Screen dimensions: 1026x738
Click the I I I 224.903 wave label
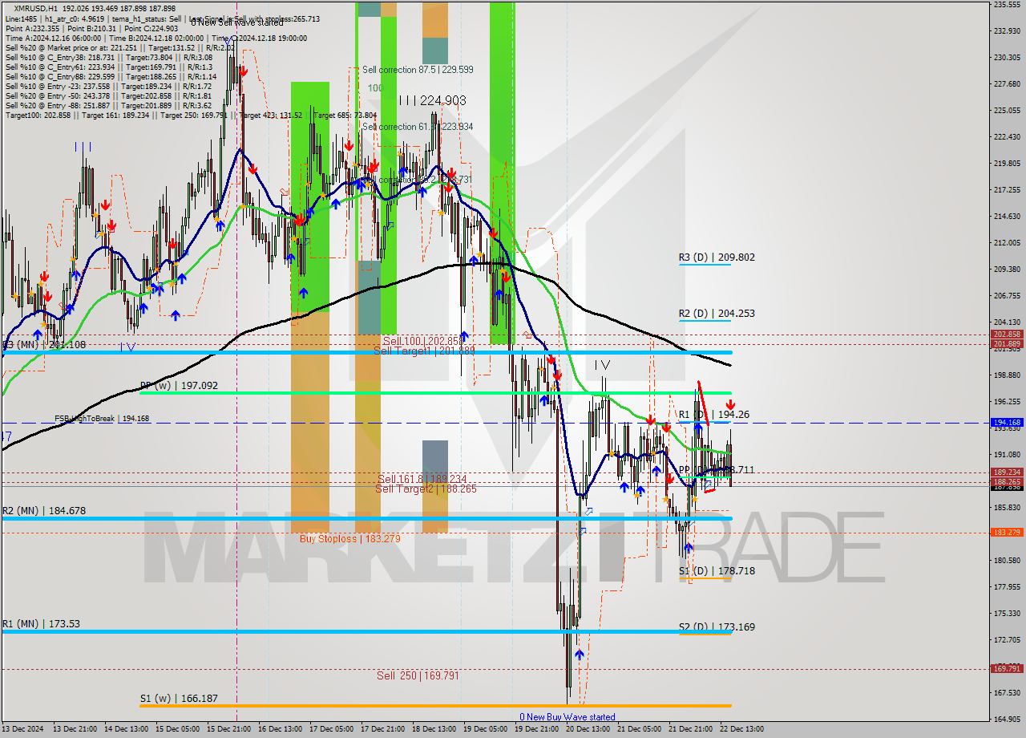click(x=432, y=100)
